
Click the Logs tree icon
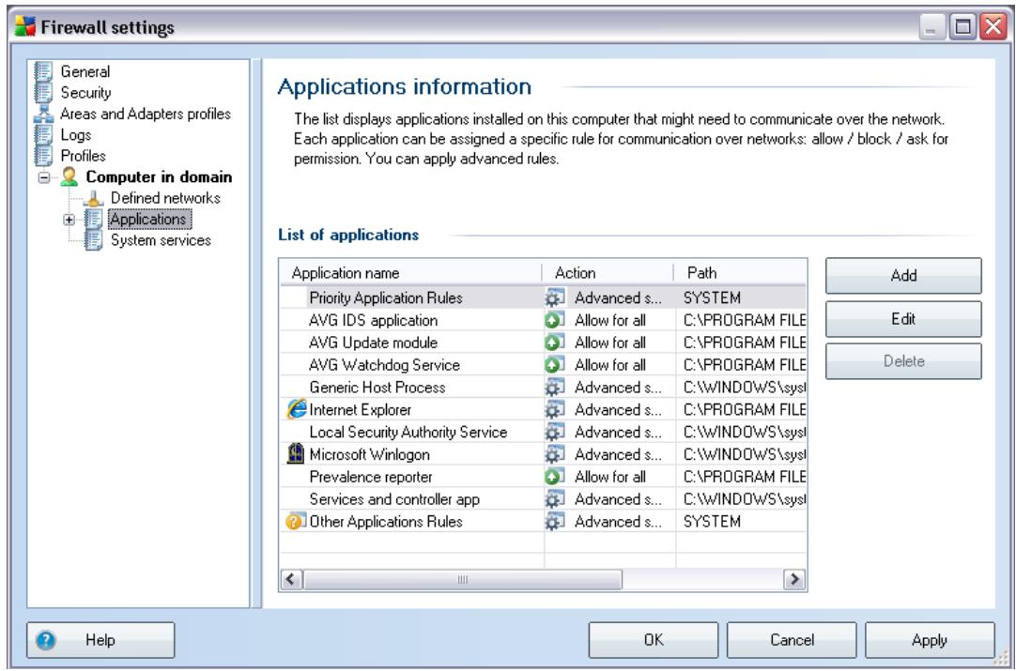43,135
